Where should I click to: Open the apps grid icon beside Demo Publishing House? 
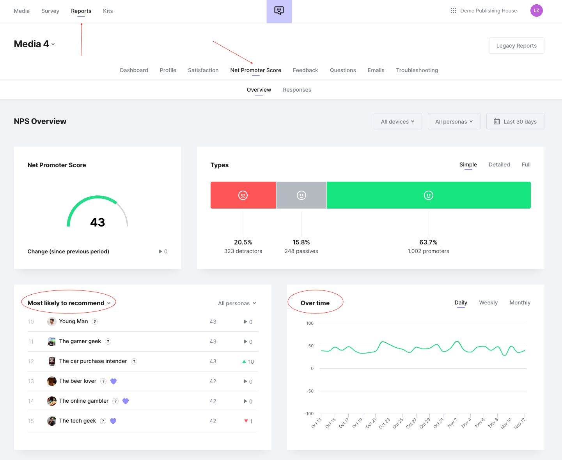[x=453, y=11]
